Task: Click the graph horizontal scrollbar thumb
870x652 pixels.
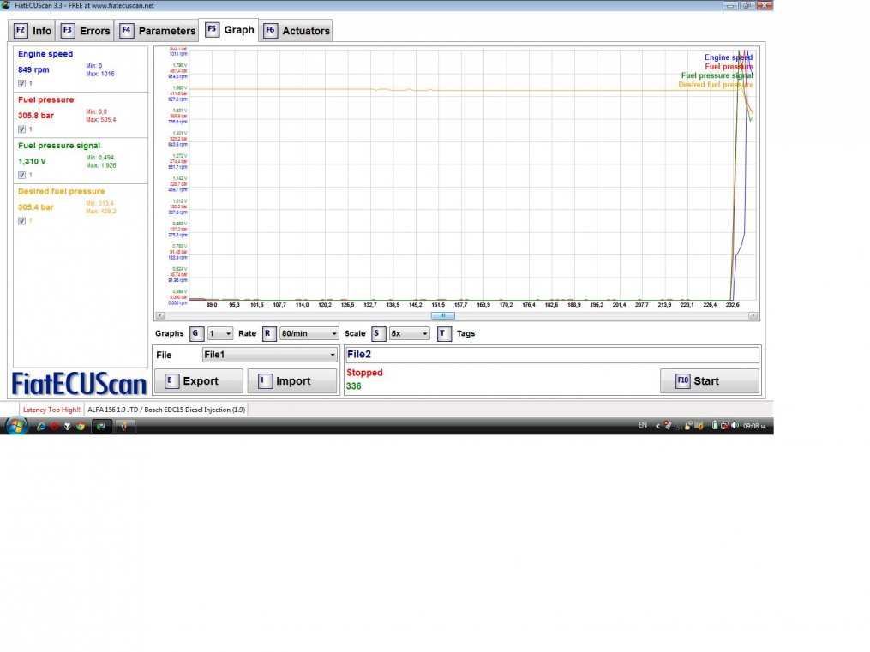Action: tap(442, 315)
